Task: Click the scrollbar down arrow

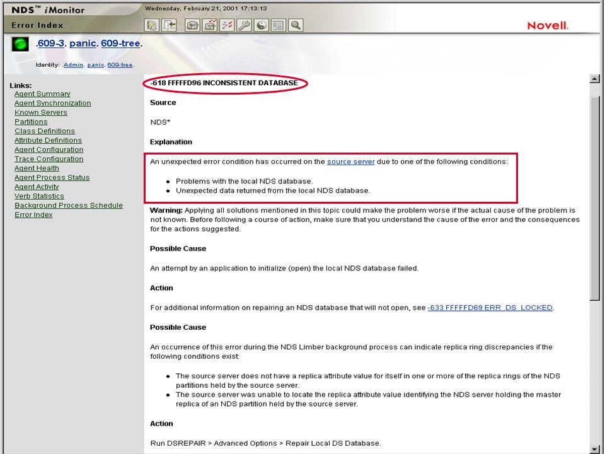Action: point(594,450)
